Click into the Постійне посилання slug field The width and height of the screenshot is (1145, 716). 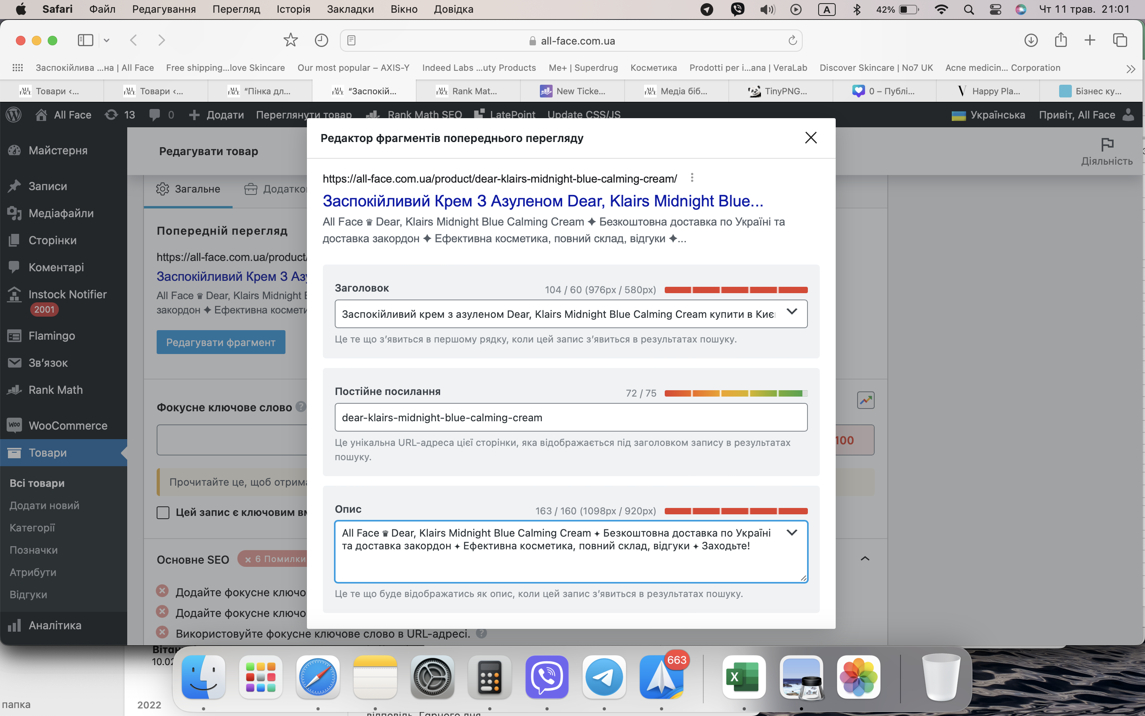pyautogui.click(x=571, y=417)
